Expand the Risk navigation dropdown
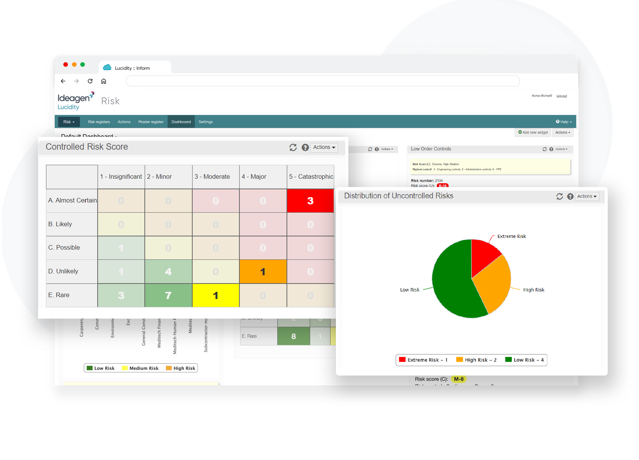 click(x=69, y=121)
